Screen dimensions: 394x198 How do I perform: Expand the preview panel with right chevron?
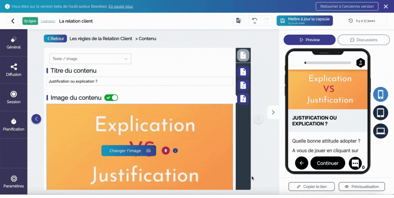click(x=273, y=112)
